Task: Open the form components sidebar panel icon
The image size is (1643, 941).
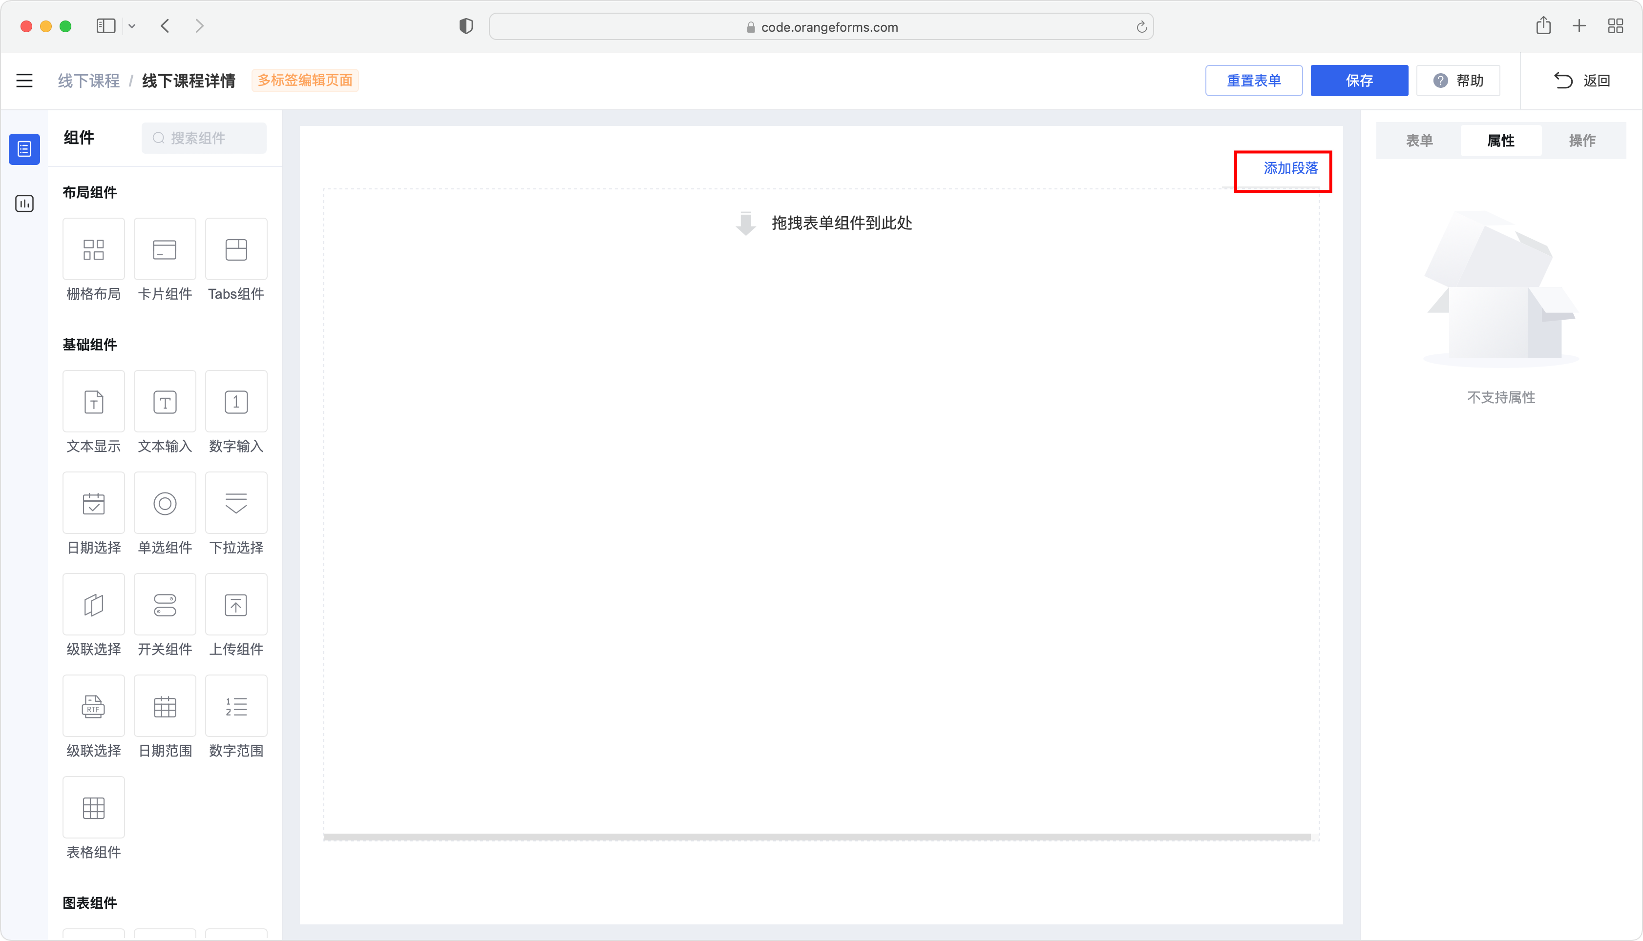Action: click(24, 149)
